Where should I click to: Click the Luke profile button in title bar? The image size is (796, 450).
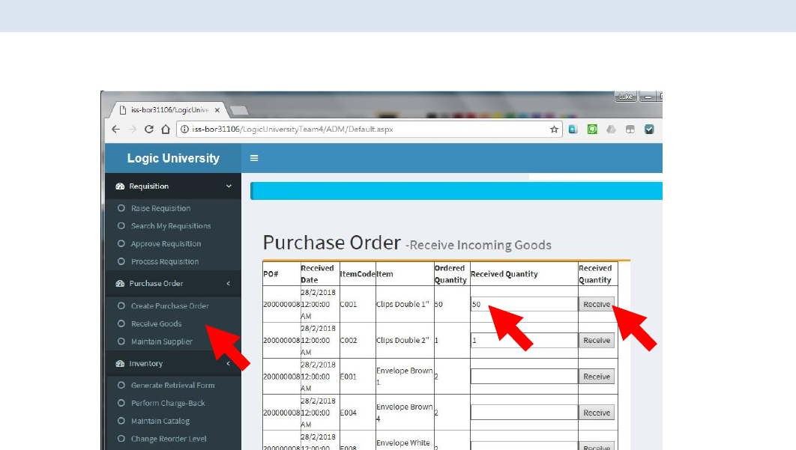[x=625, y=97]
